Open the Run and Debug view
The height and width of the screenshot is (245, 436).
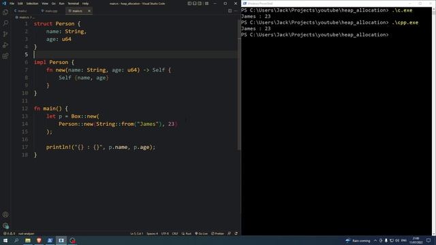click(x=5, y=45)
